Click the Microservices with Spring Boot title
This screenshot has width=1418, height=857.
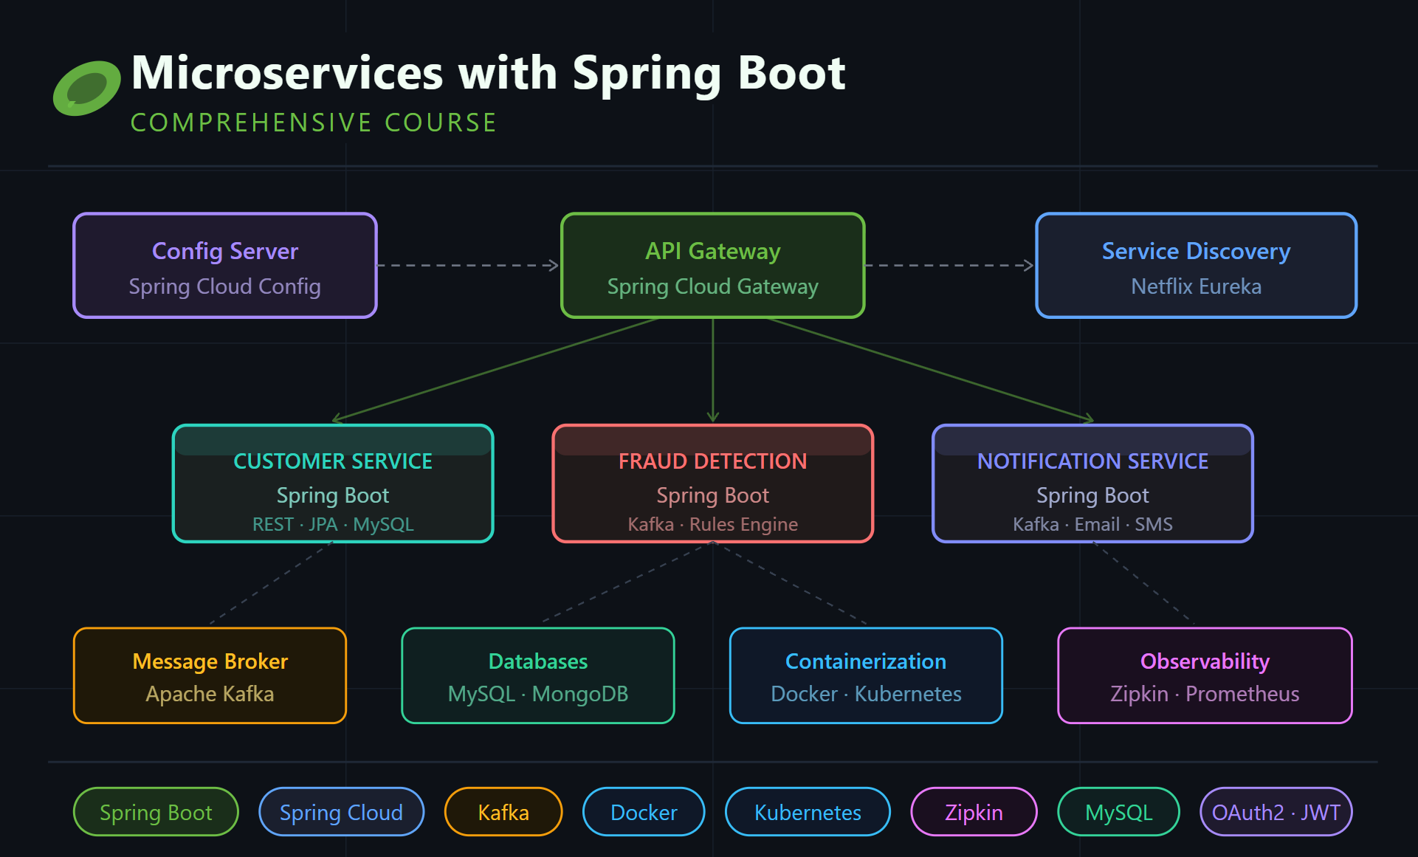488,74
